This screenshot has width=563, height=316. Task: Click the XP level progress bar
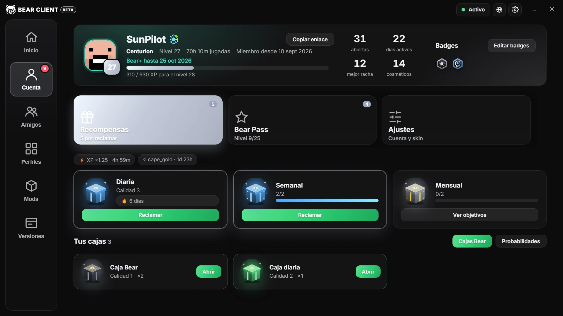point(227,68)
